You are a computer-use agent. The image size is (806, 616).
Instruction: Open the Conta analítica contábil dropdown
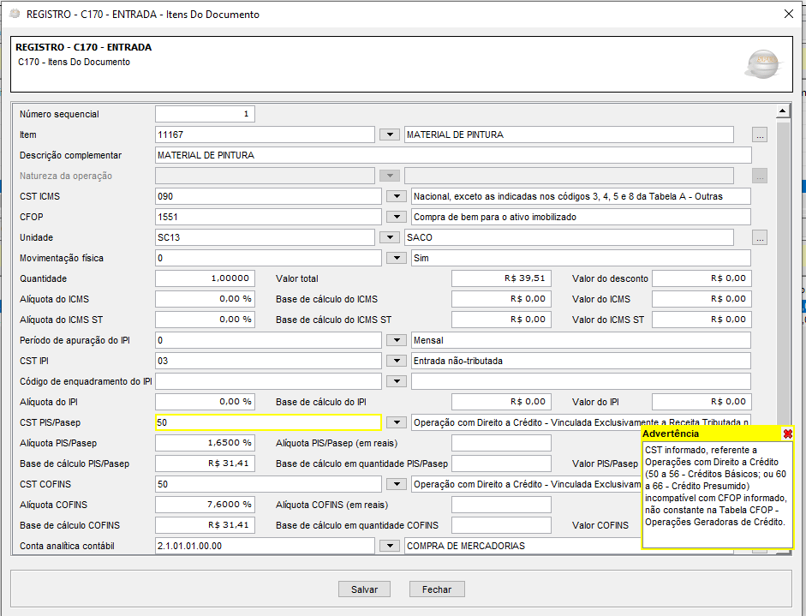[390, 546]
